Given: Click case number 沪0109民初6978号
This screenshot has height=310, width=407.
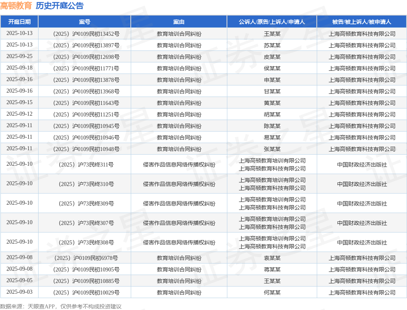Looking at the screenshot, I should tap(95, 258).
